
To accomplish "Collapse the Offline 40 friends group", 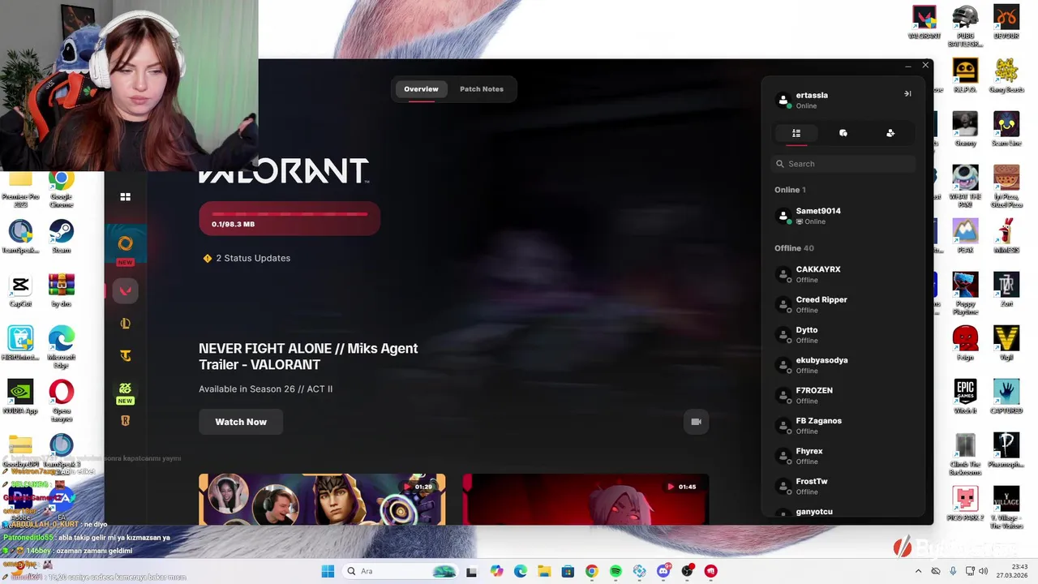I will (x=794, y=248).
